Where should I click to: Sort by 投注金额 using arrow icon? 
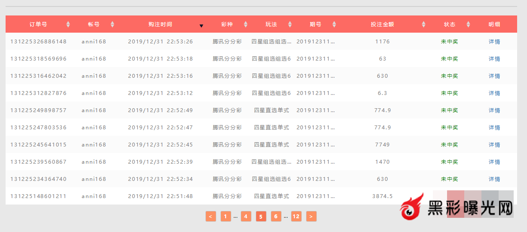pyautogui.click(x=423, y=24)
